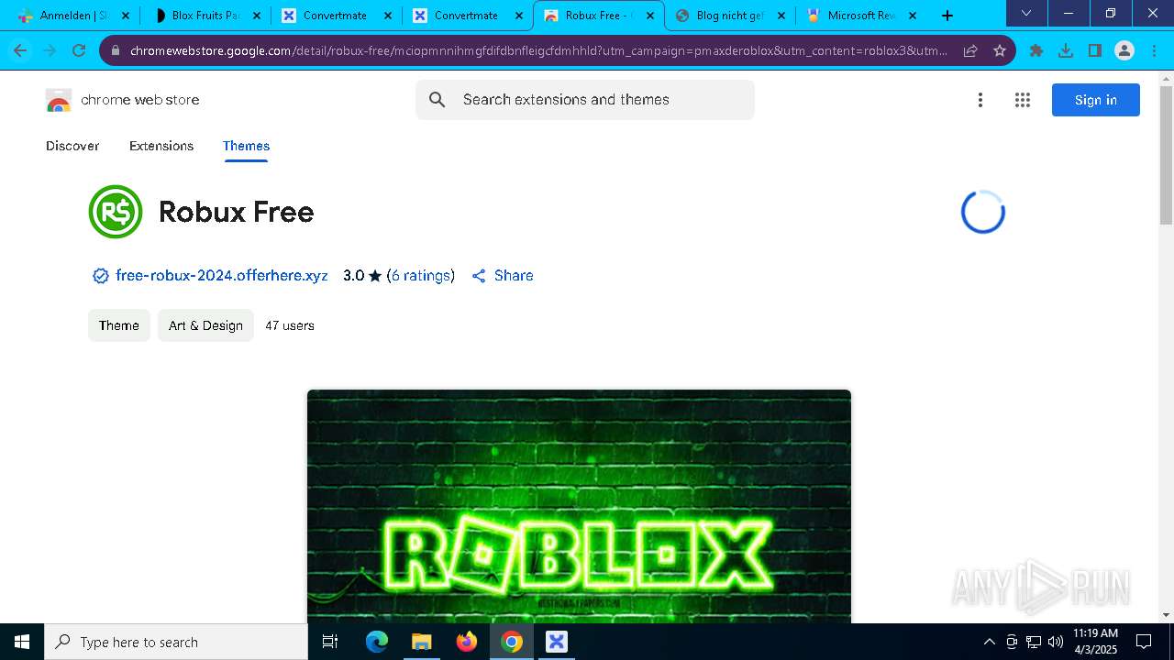Switch to Anmelden tab

pos(73,16)
